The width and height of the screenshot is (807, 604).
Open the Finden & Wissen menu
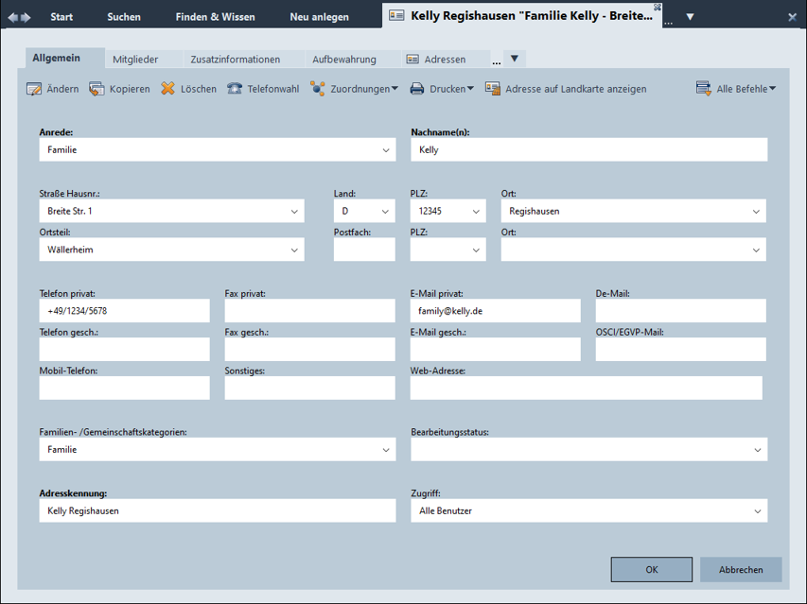pos(215,17)
